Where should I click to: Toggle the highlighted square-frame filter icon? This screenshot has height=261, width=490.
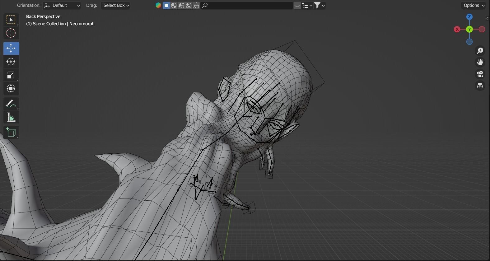(x=166, y=5)
